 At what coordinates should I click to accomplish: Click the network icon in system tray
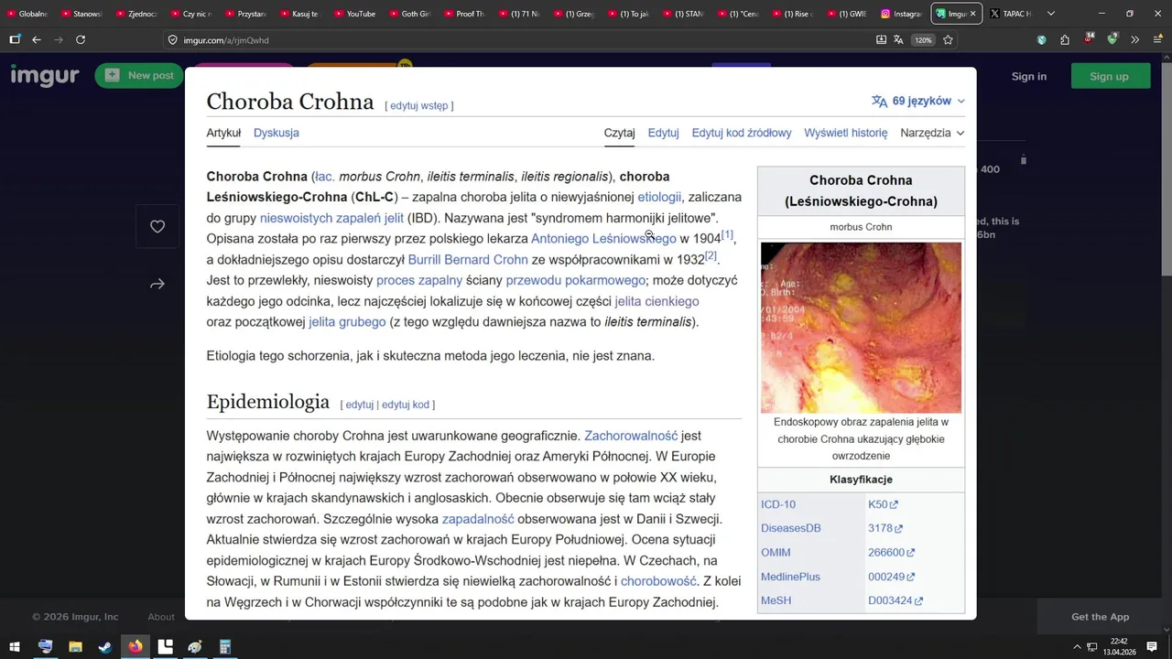pos(1092,647)
